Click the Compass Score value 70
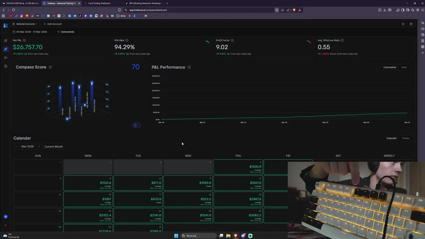425x239 pixels. pyautogui.click(x=135, y=67)
